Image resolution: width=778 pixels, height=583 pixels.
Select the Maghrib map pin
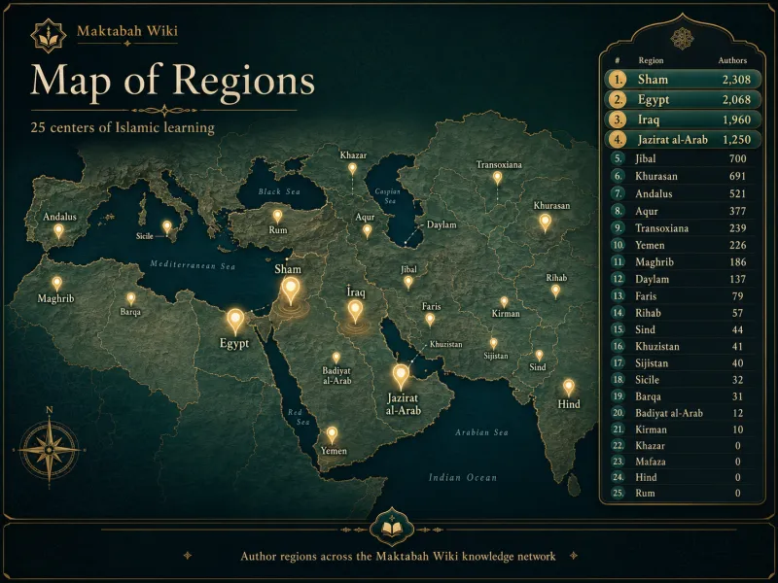click(57, 284)
